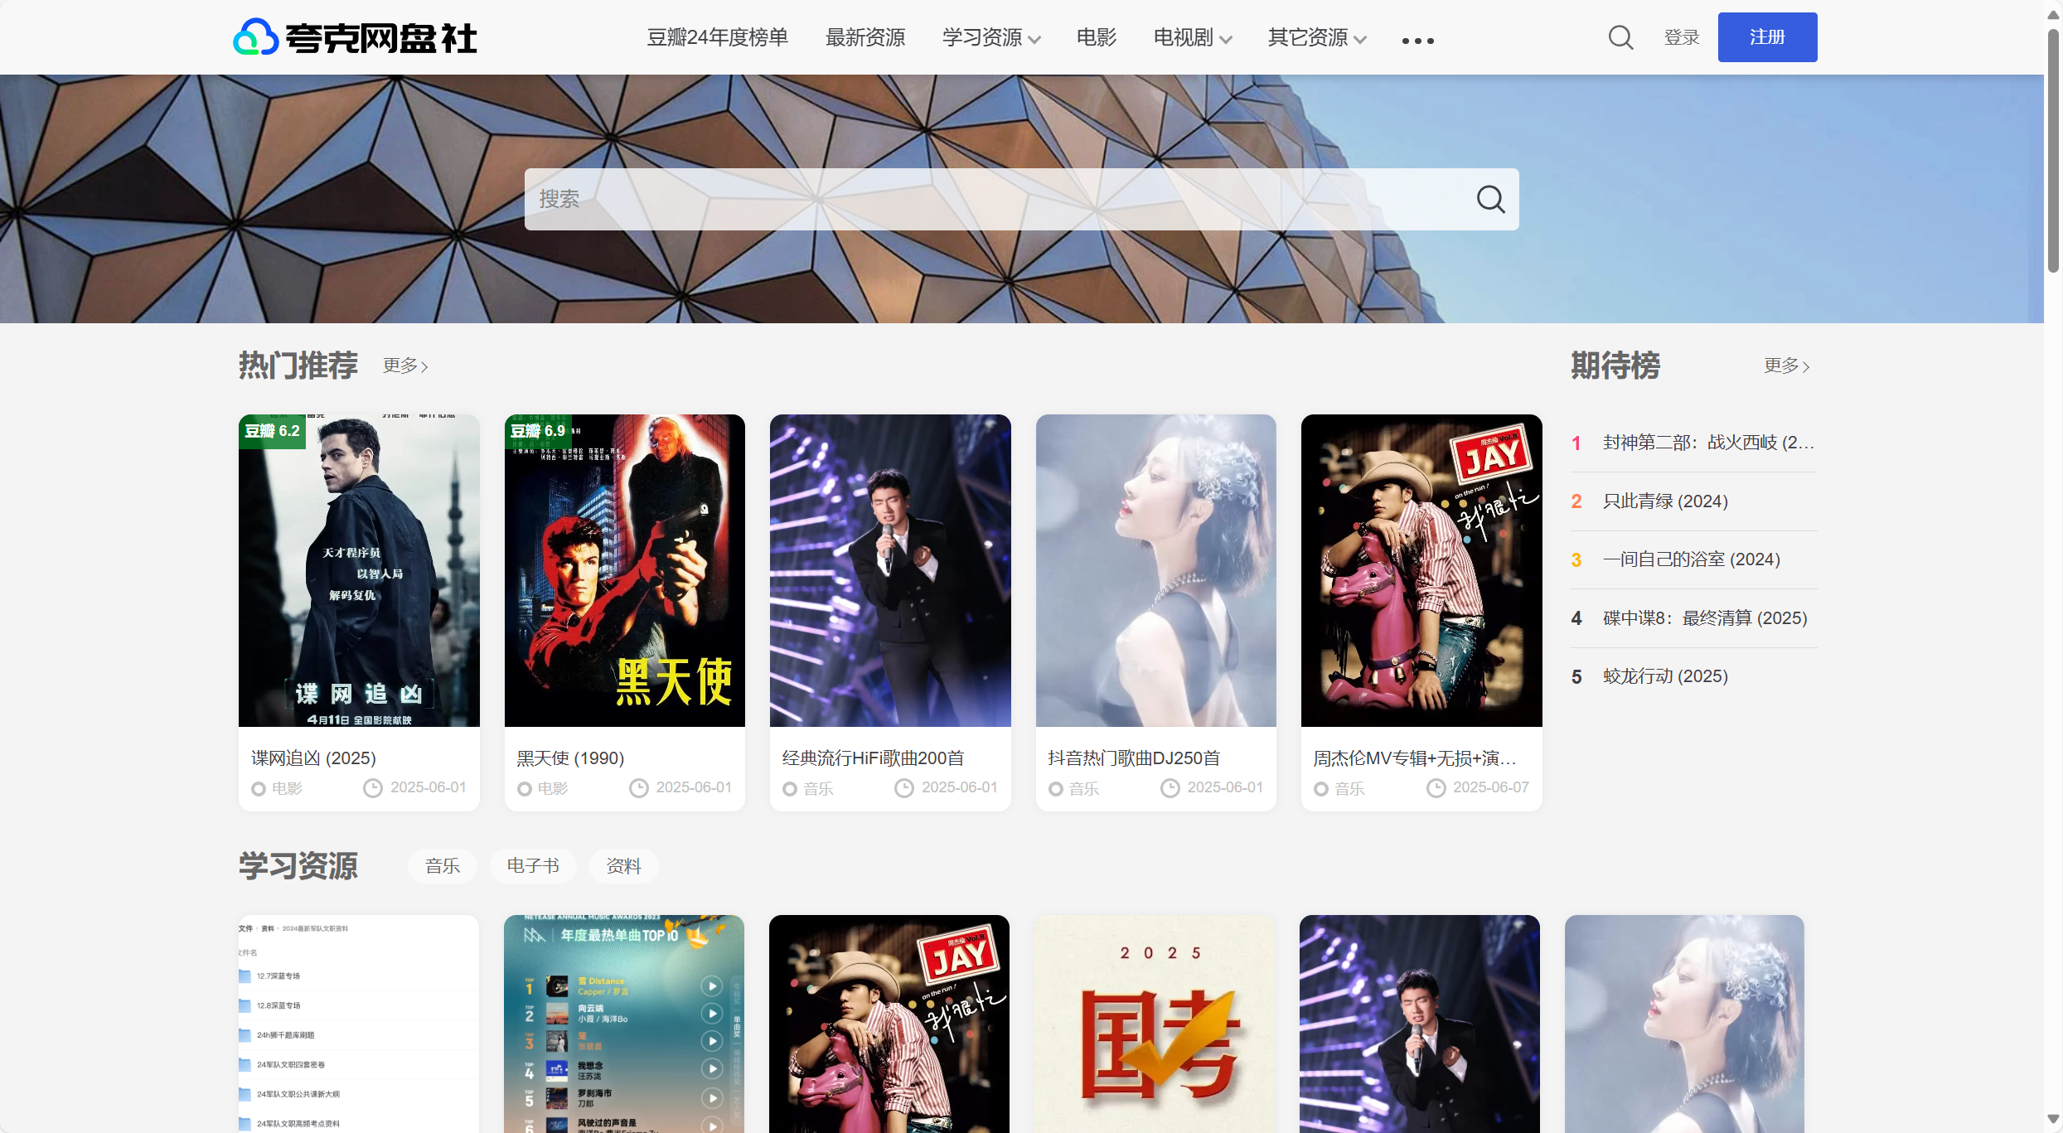Open 黑天使 (1990) title link
2063x1133 pixels.
(x=570, y=758)
